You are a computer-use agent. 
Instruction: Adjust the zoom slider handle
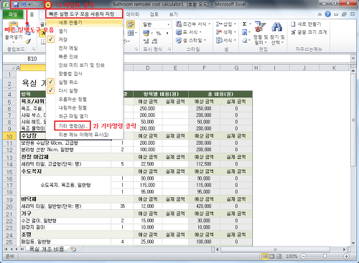point(325,256)
